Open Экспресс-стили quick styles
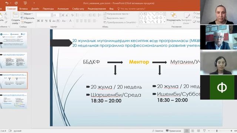The height and width of the screenshot is (133, 237). 187,18
